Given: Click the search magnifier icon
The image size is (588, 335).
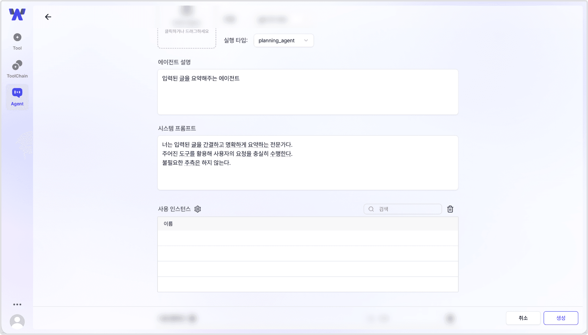Looking at the screenshot, I should [371, 209].
